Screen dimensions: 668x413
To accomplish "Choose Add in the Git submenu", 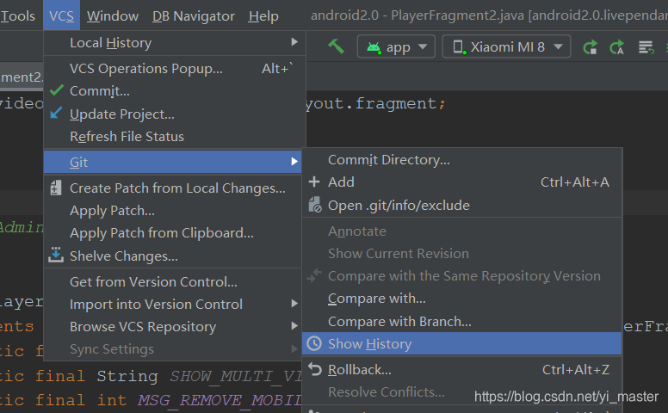I will tap(461, 182).
